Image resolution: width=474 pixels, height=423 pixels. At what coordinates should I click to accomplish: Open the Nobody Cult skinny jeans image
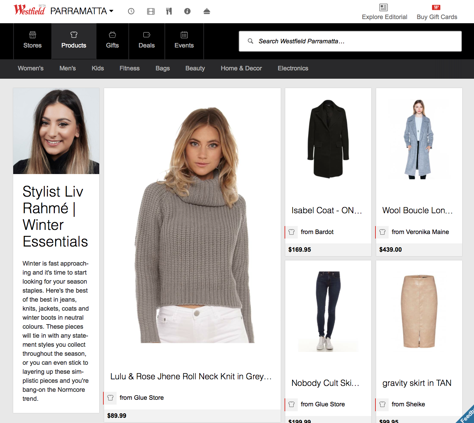328,311
